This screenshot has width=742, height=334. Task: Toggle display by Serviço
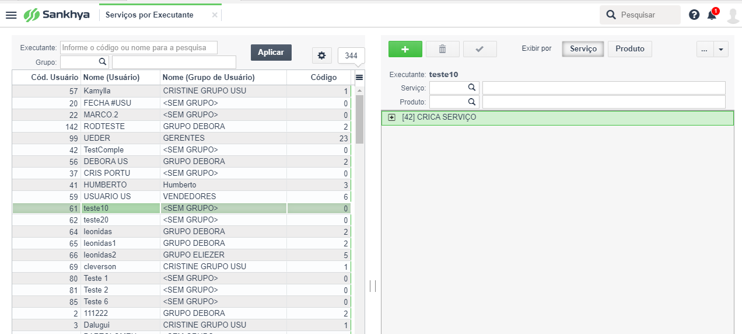coord(583,49)
